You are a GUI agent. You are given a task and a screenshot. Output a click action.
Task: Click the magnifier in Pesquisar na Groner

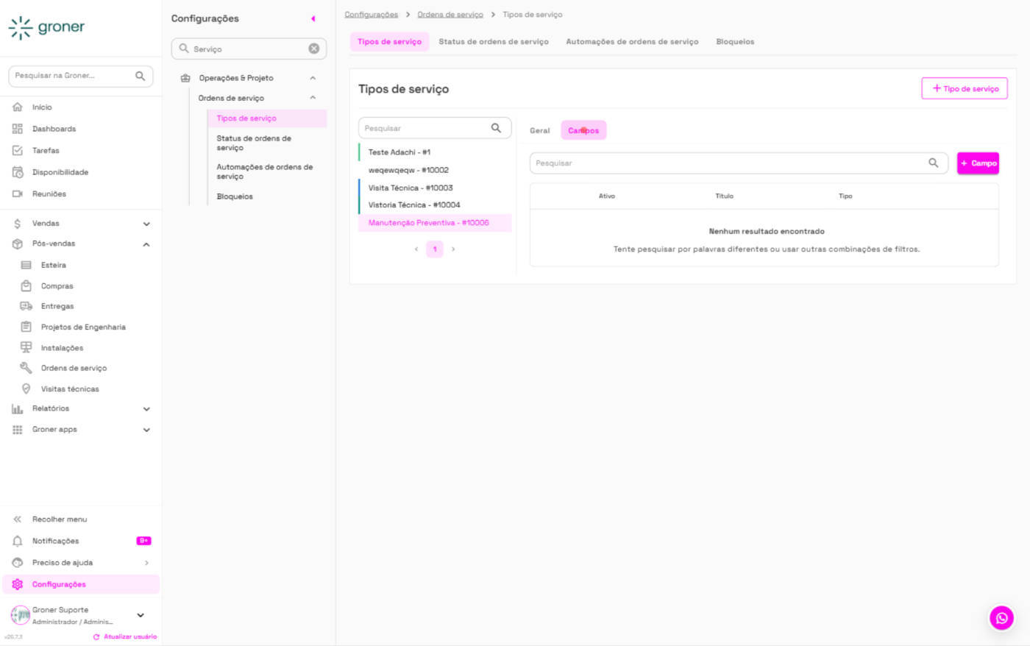141,76
